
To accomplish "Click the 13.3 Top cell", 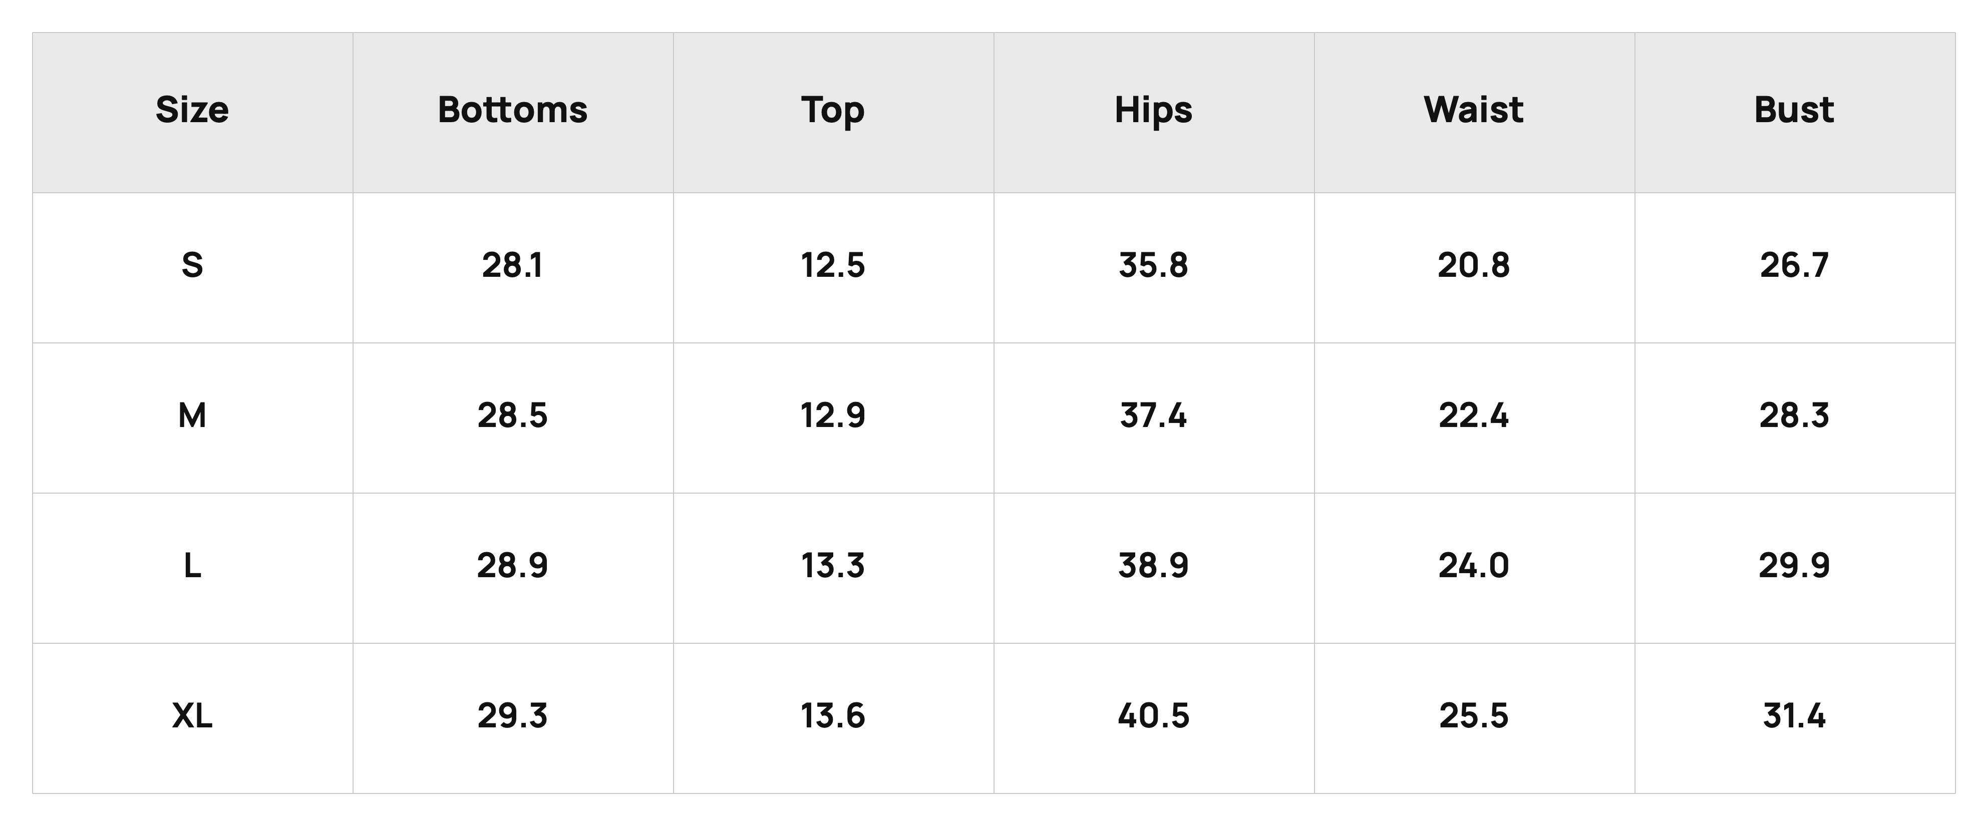I will click(x=833, y=567).
